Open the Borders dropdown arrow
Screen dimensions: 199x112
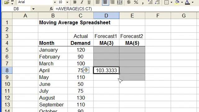tap(171, 2)
